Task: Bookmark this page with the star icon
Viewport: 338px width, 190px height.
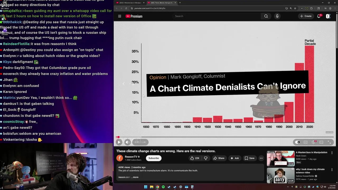Action: point(295,8)
